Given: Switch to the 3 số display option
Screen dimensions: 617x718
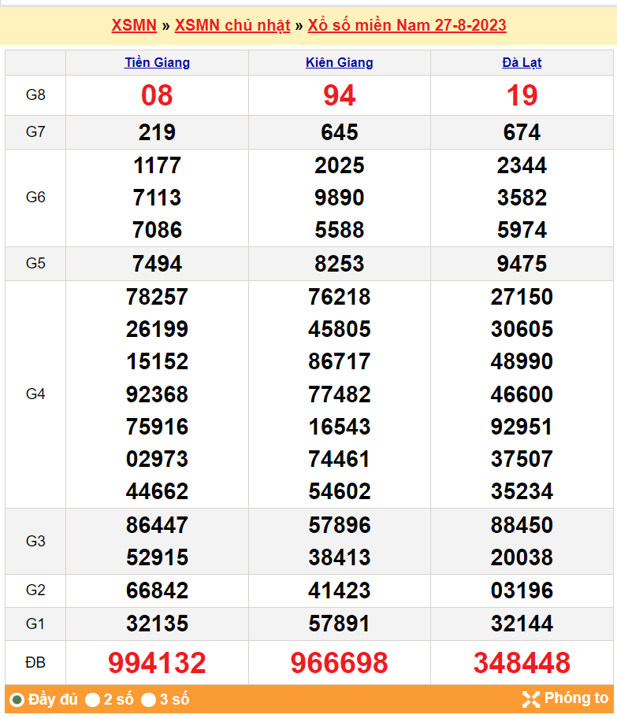Looking at the screenshot, I should click(149, 700).
